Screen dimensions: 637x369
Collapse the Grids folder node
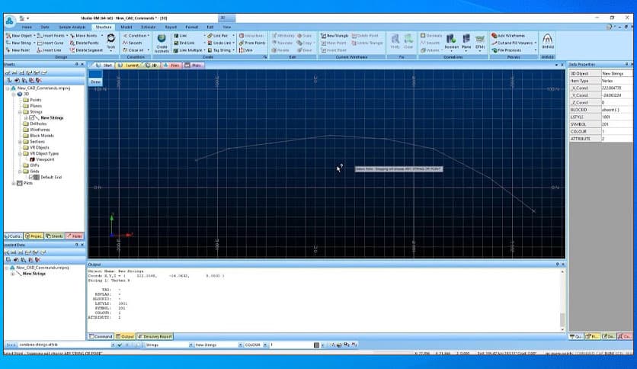(20, 172)
